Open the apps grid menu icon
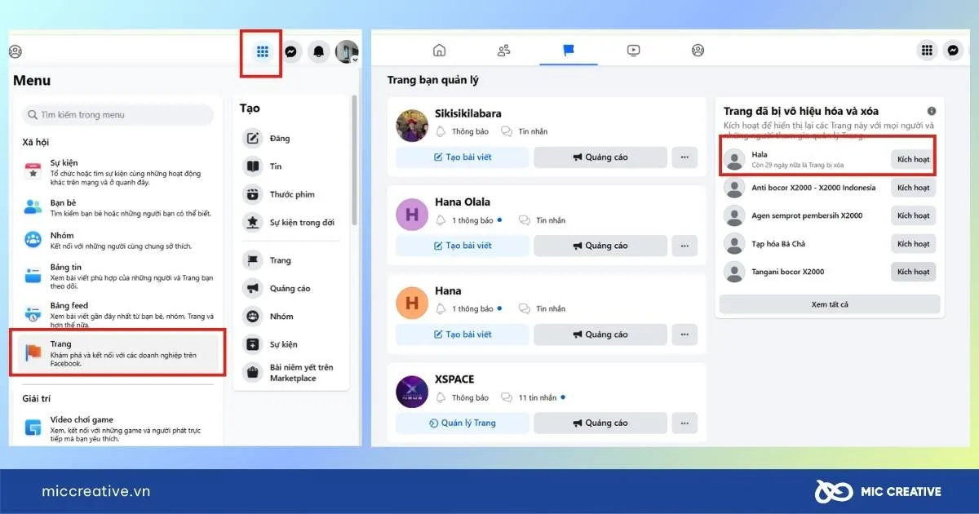Image resolution: width=979 pixels, height=514 pixels. pos(260,51)
